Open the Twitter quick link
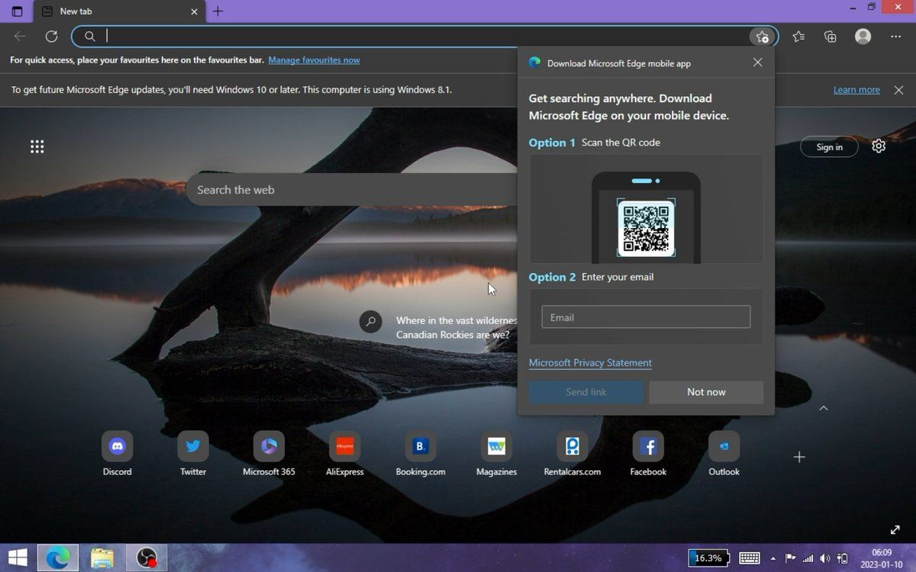The image size is (916, 572). point(193,447)
